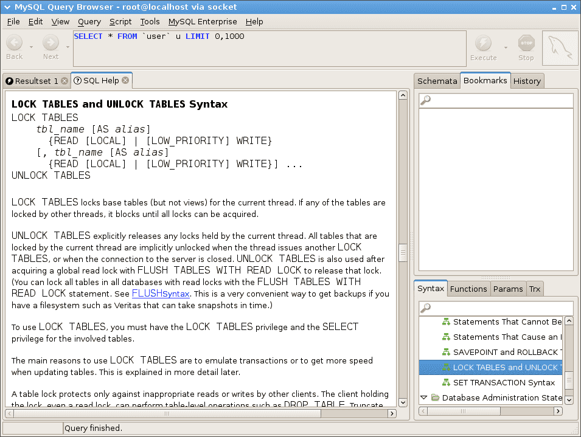Click the Bookmarks search magnifier icon
The width and height of the screenshot is (581, 437).
point(426,100)
